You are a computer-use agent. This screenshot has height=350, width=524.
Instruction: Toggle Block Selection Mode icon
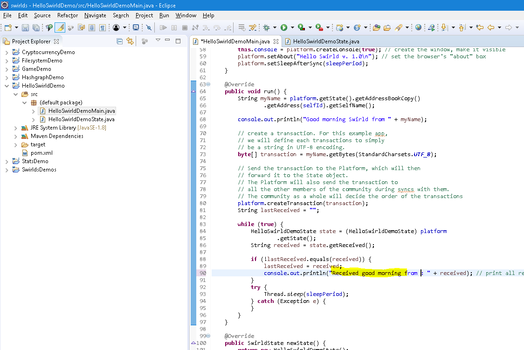[92, 27]
